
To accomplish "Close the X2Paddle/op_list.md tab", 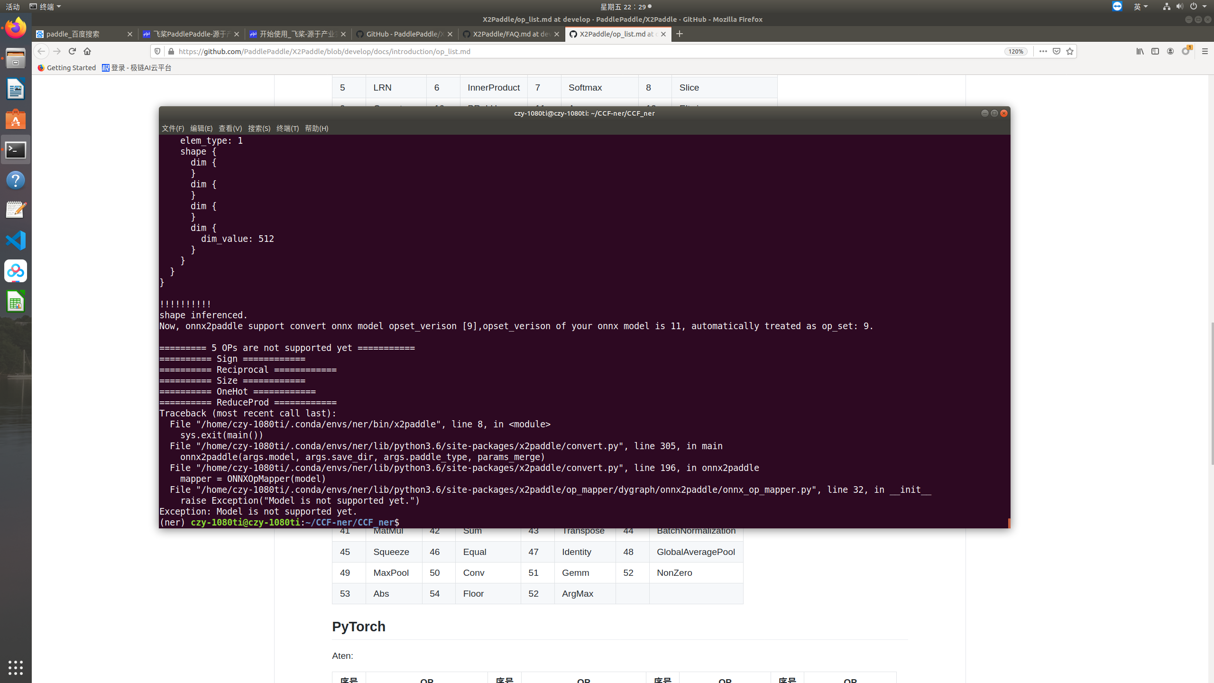I will coord(663,34).
